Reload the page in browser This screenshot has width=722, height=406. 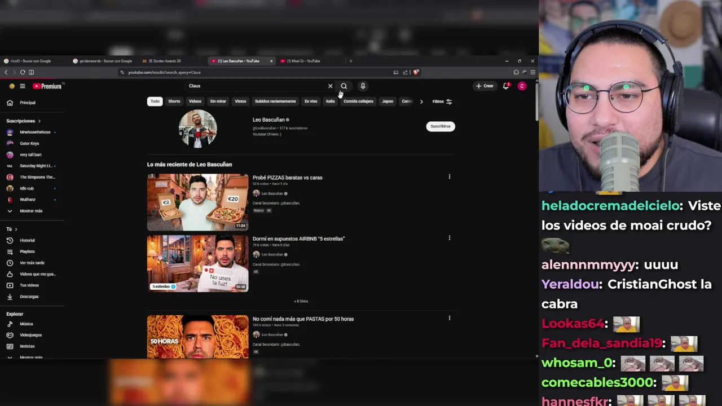point(23,72)
